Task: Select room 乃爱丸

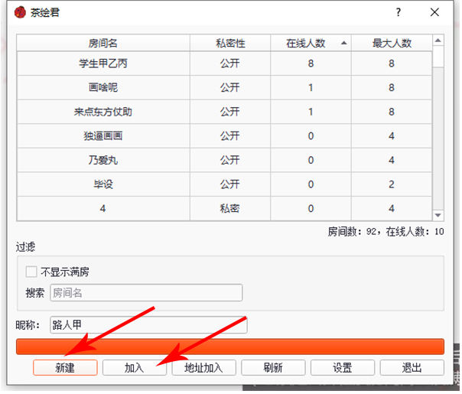Action: [103, 160]
